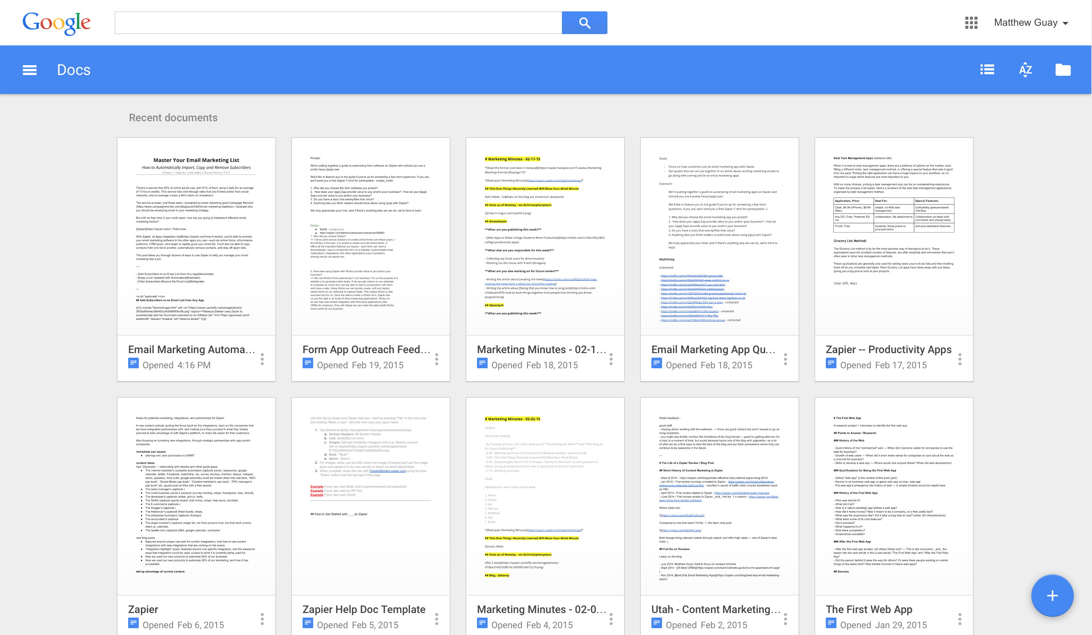Click the Recent documents heading

click(x=173, y=118)
